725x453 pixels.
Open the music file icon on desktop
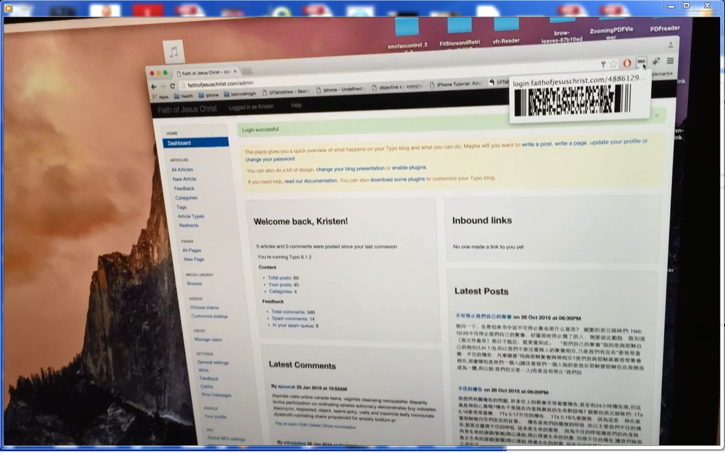(x=173, y=52)
